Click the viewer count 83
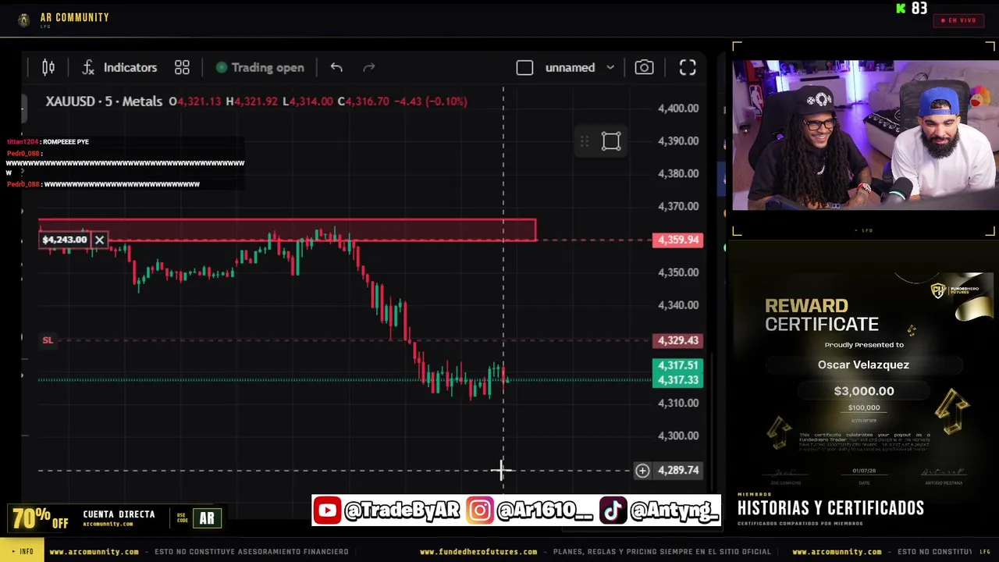This screenshot has width=999, height=562. (919, 9)
